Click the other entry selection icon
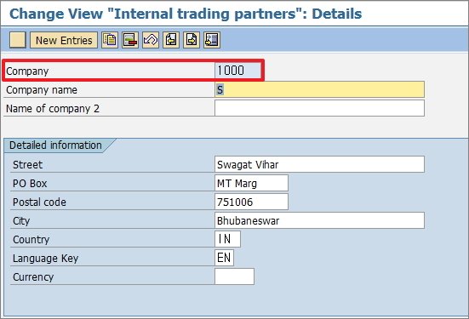The width and height of the screenshot is (469, 319). tap(212, 40)
